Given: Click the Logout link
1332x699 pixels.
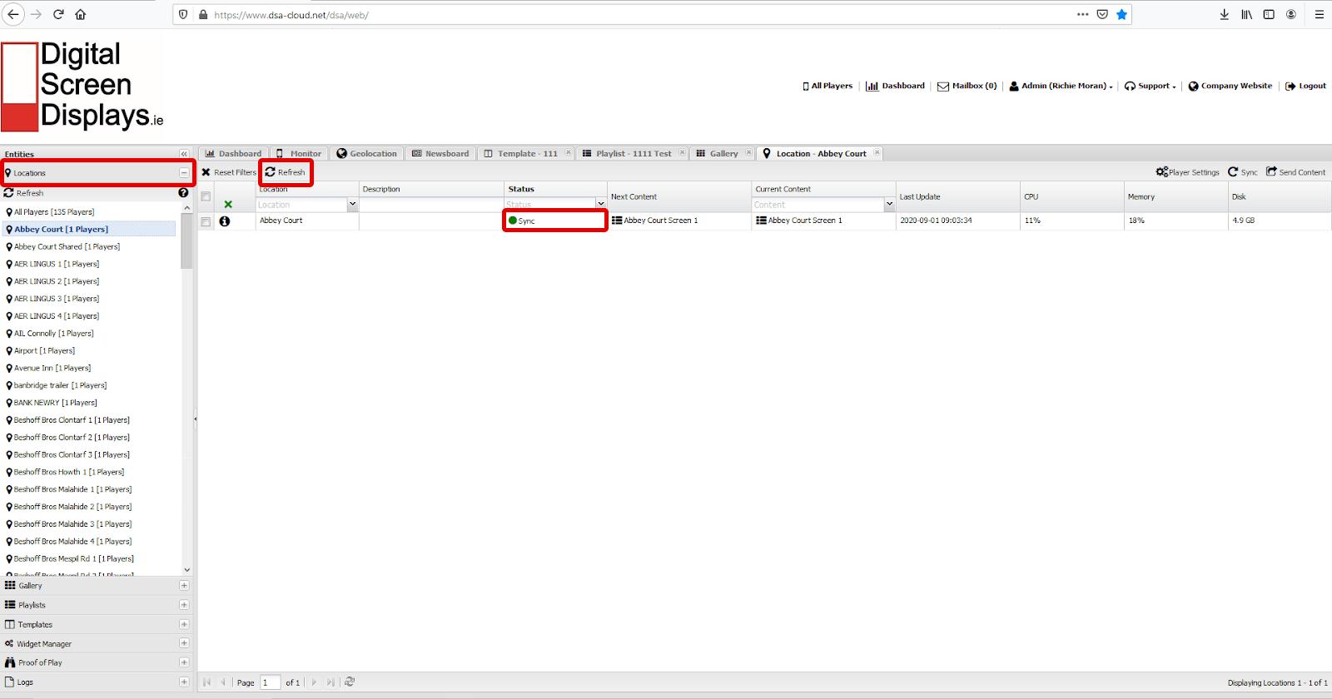Looking at the screenshot, I should coord(1305,86).
